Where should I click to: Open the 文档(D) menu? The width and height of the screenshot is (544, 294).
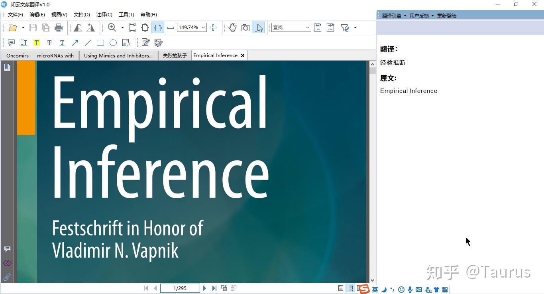point(82,14)
